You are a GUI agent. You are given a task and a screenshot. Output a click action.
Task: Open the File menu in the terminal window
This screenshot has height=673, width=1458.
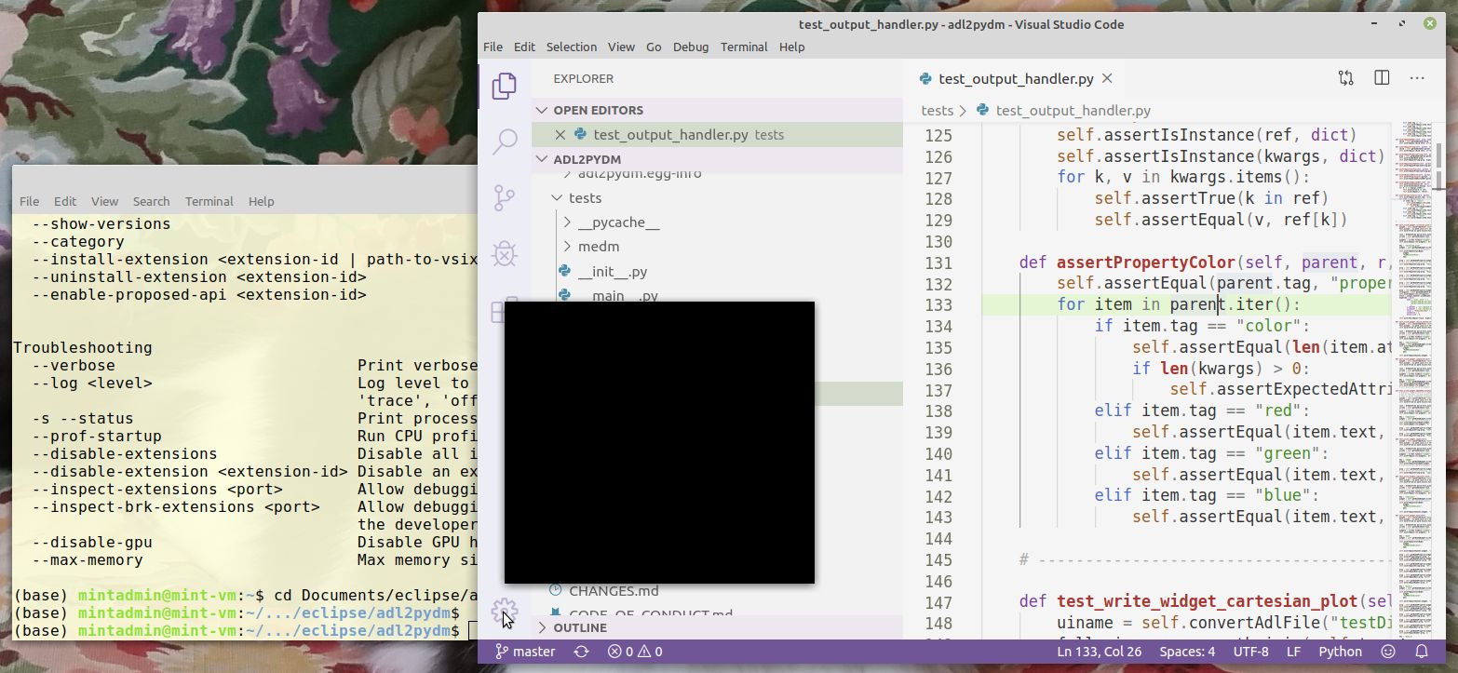(x=29, y=201)
